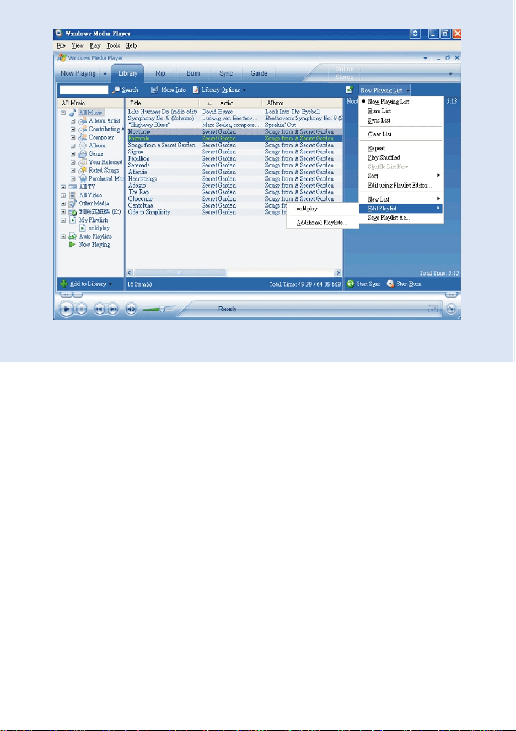516x731 pixels.
Task: Open the Play menu
Action: (x=95, y=46)
